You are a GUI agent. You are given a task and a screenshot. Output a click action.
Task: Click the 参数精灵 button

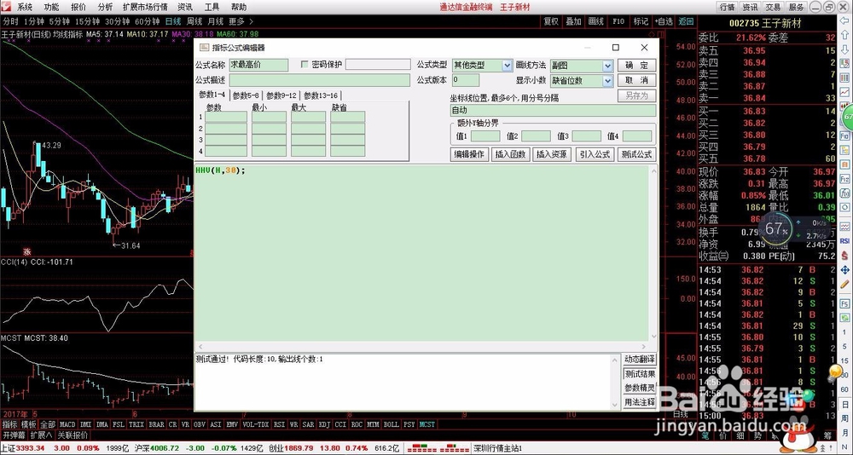(640, 389)
